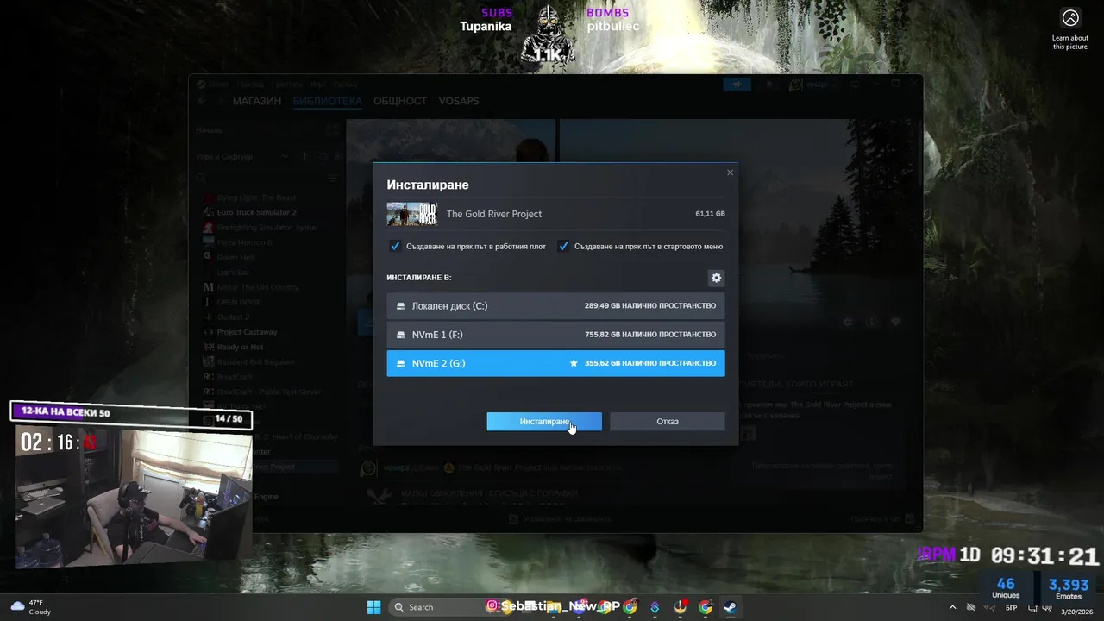Click БГР language indicator in tray

pos(1011,607)
